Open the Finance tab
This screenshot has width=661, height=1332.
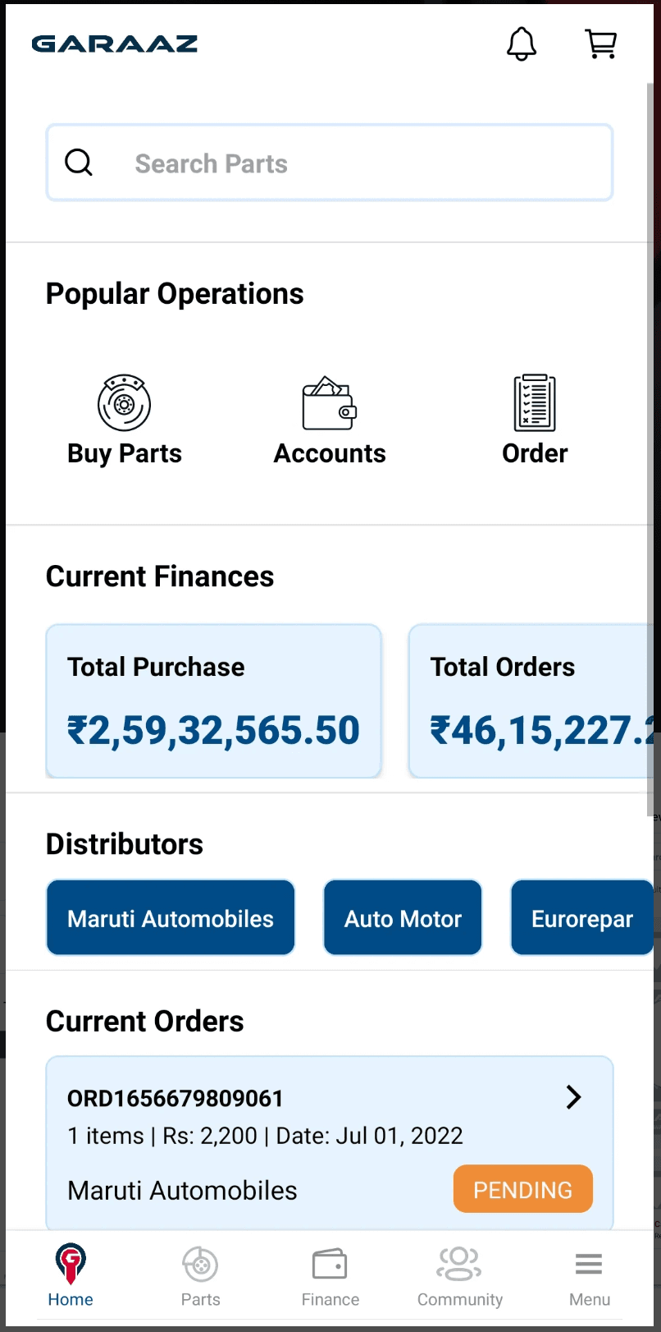pos(330,1275)
